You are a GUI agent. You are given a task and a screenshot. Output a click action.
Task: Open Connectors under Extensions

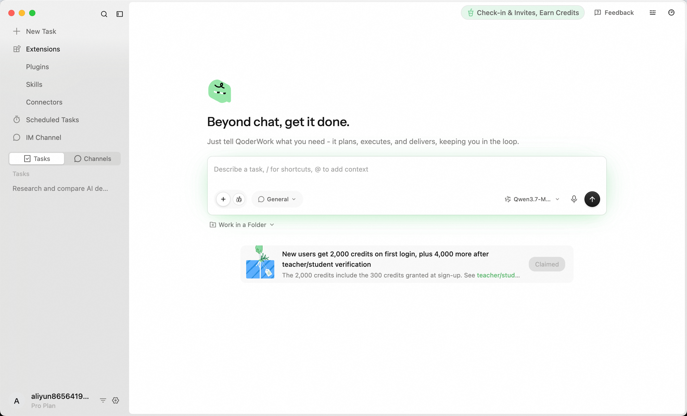coord(44,102)
